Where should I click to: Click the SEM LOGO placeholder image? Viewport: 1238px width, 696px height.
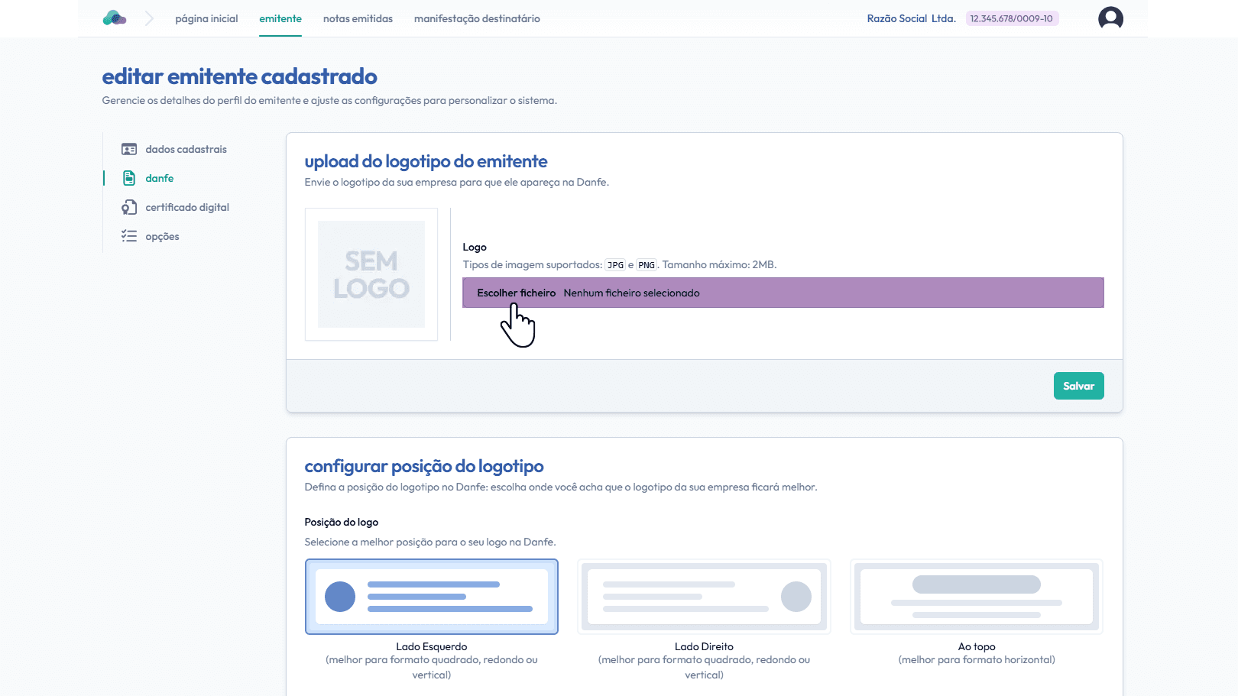tap(371, 274)
